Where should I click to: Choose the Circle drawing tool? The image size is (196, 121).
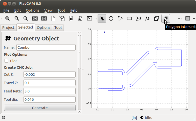click(111, 18)
